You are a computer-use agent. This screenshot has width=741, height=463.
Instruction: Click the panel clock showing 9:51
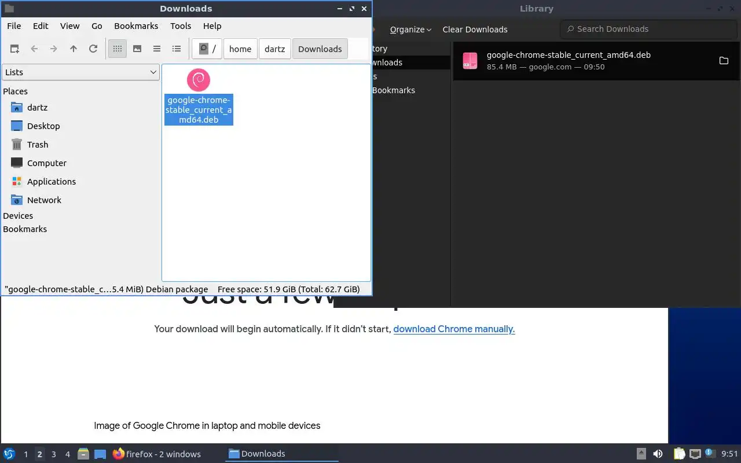(x=729, y=454)
